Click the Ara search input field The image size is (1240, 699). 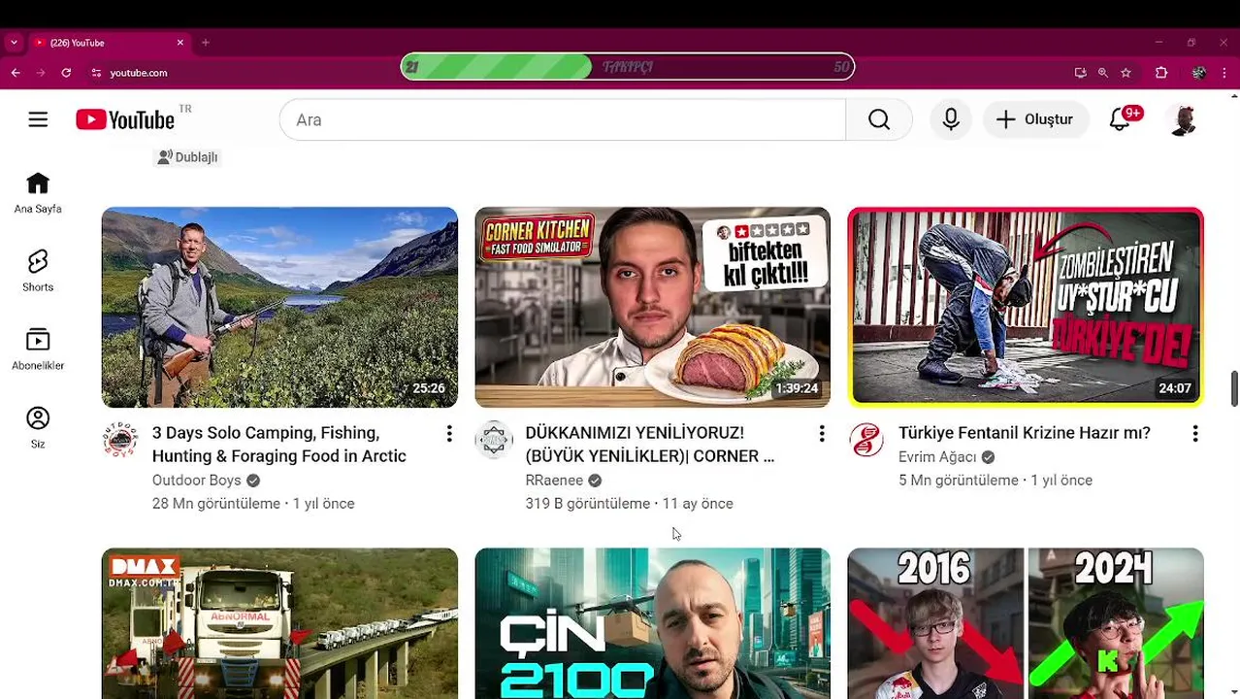tap(563, 119)
